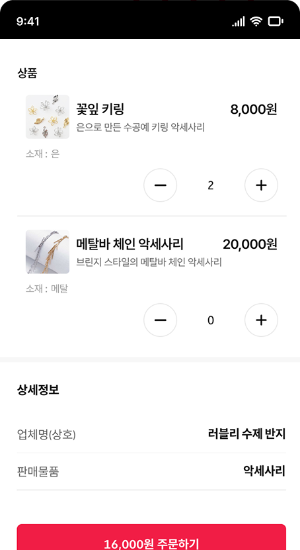300x550 pixels.
Task: Tap the 20,000원 price label
Action: [x=250, y=244]
